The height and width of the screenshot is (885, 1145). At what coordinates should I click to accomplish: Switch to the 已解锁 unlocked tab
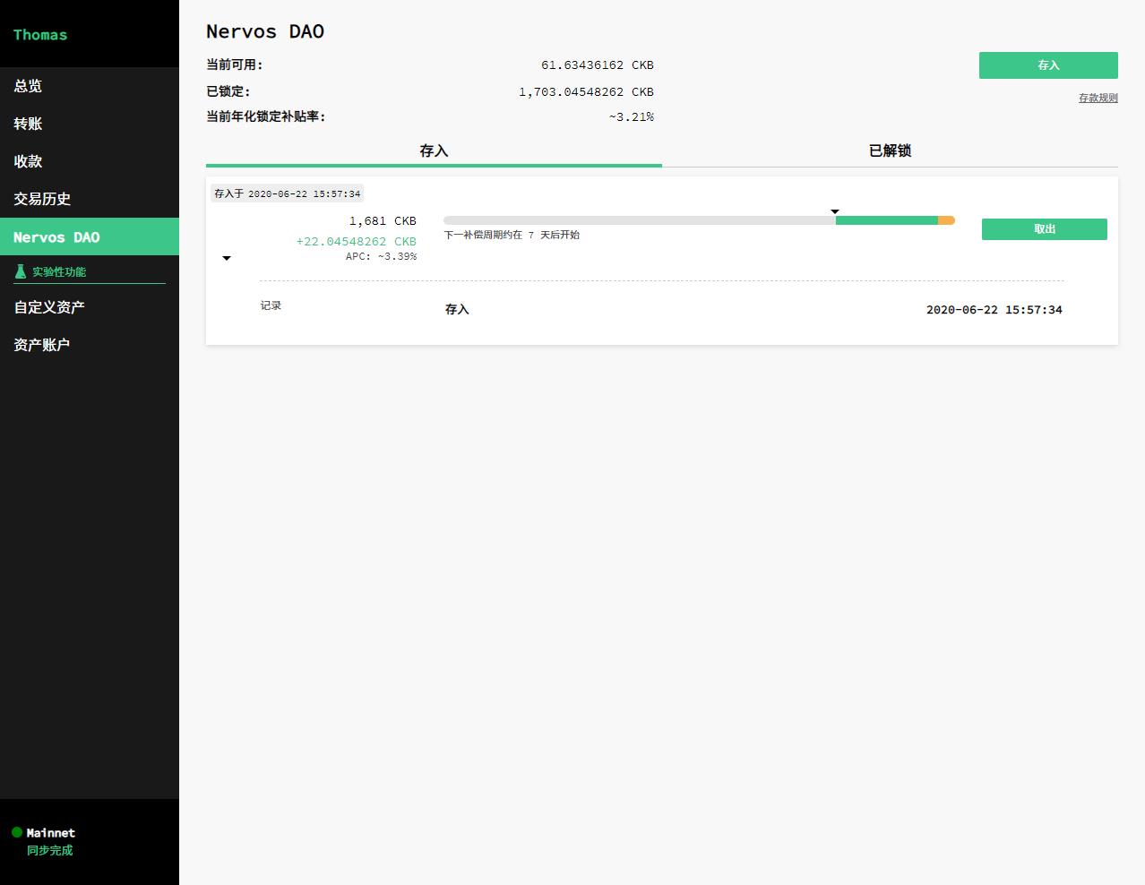890,151
